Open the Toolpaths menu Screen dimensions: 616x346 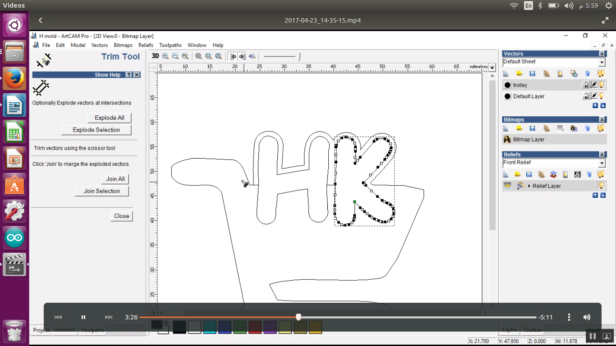[x=170, y=45]
